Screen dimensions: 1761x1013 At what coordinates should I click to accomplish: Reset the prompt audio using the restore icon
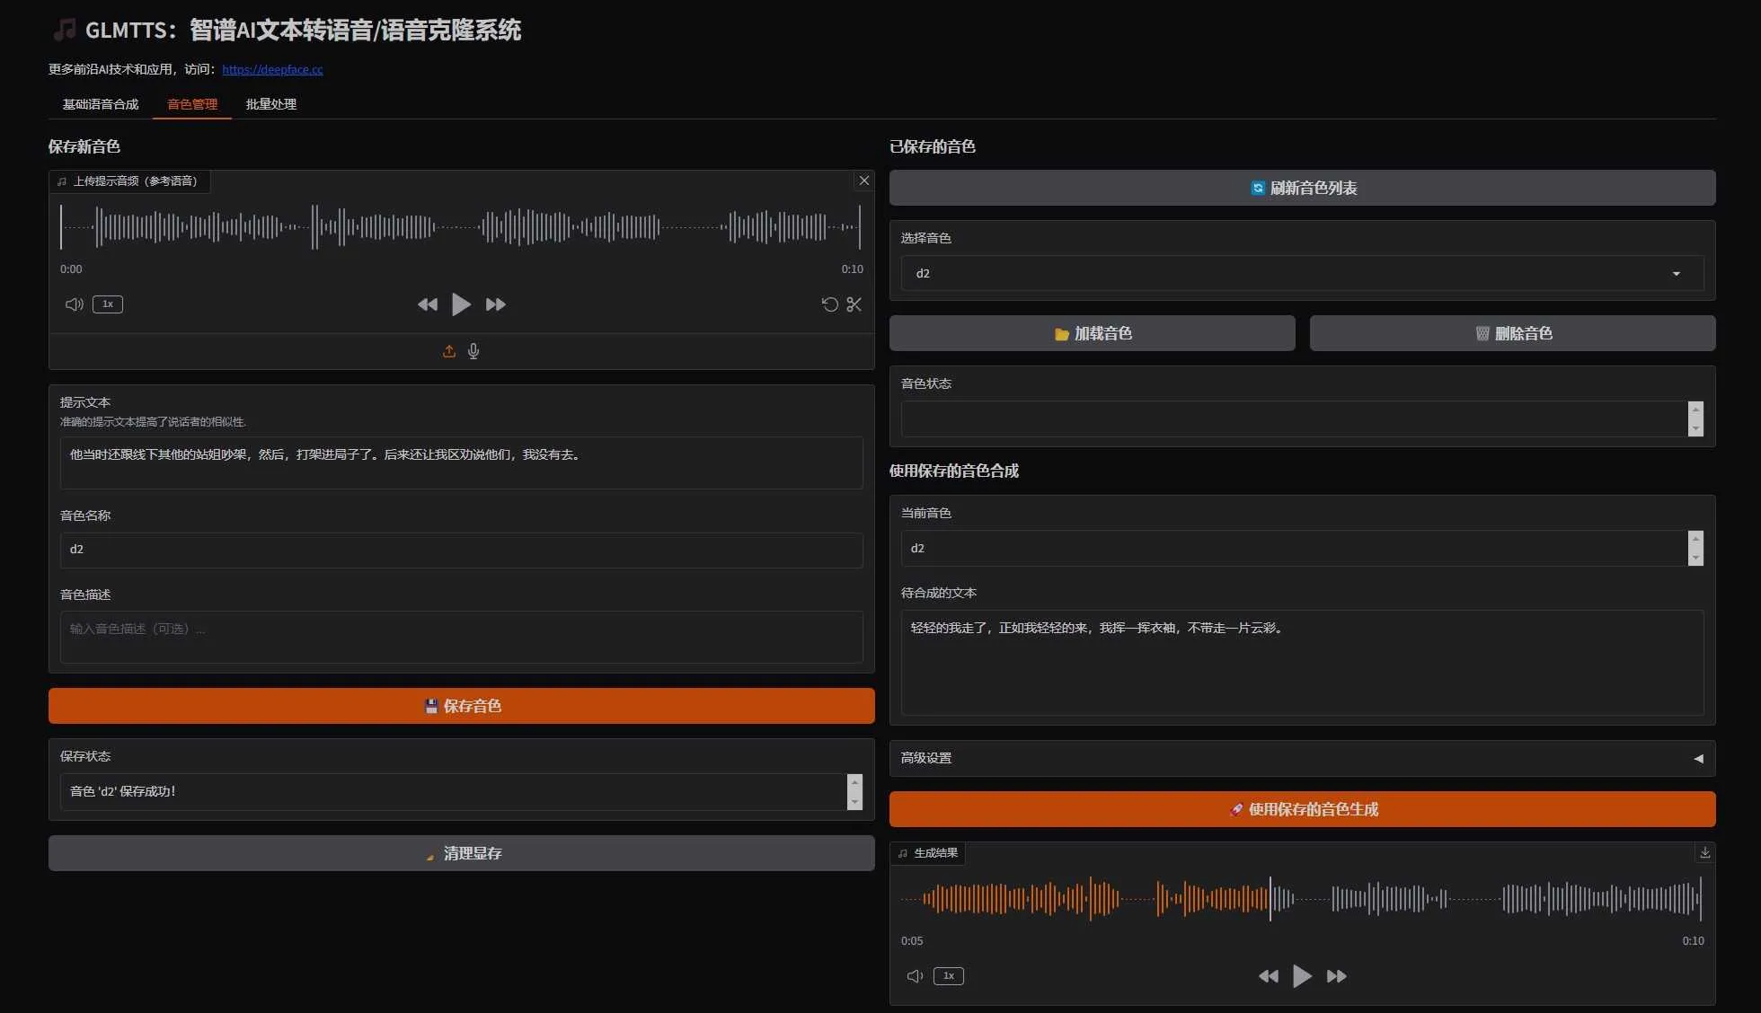828,304
